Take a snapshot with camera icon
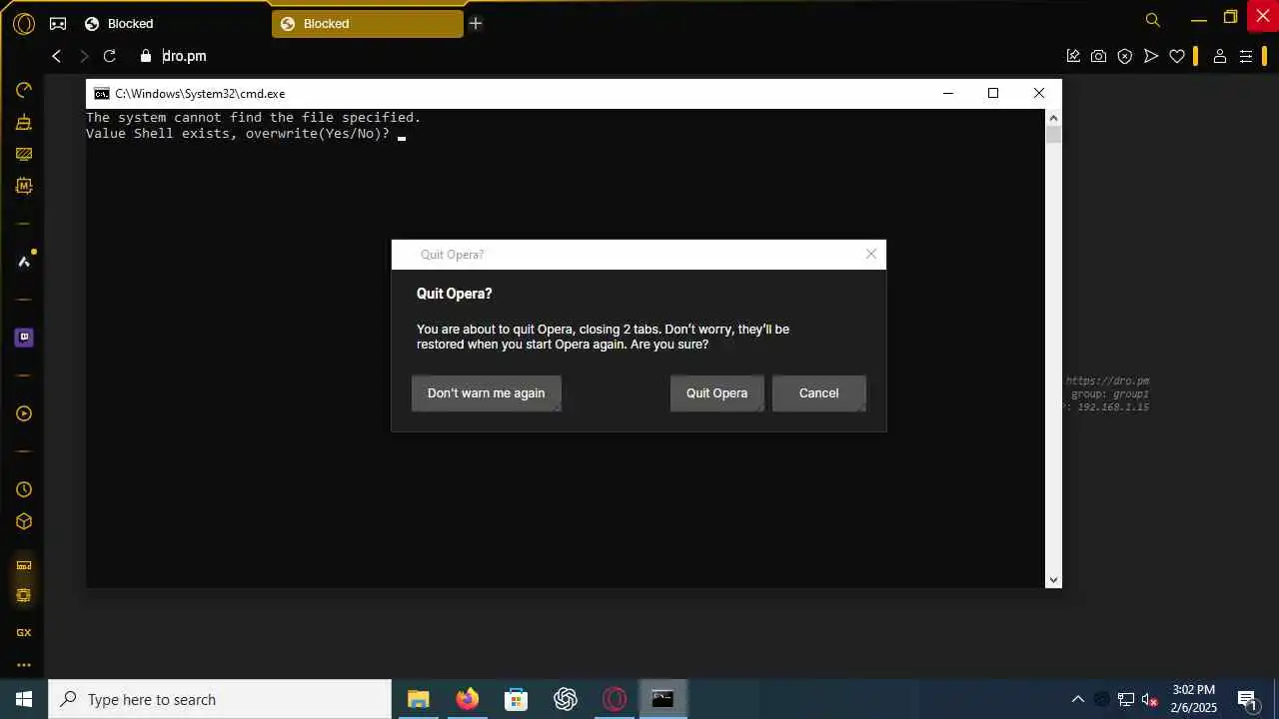Screen dimensions: 1279x719 [1099, 56]
